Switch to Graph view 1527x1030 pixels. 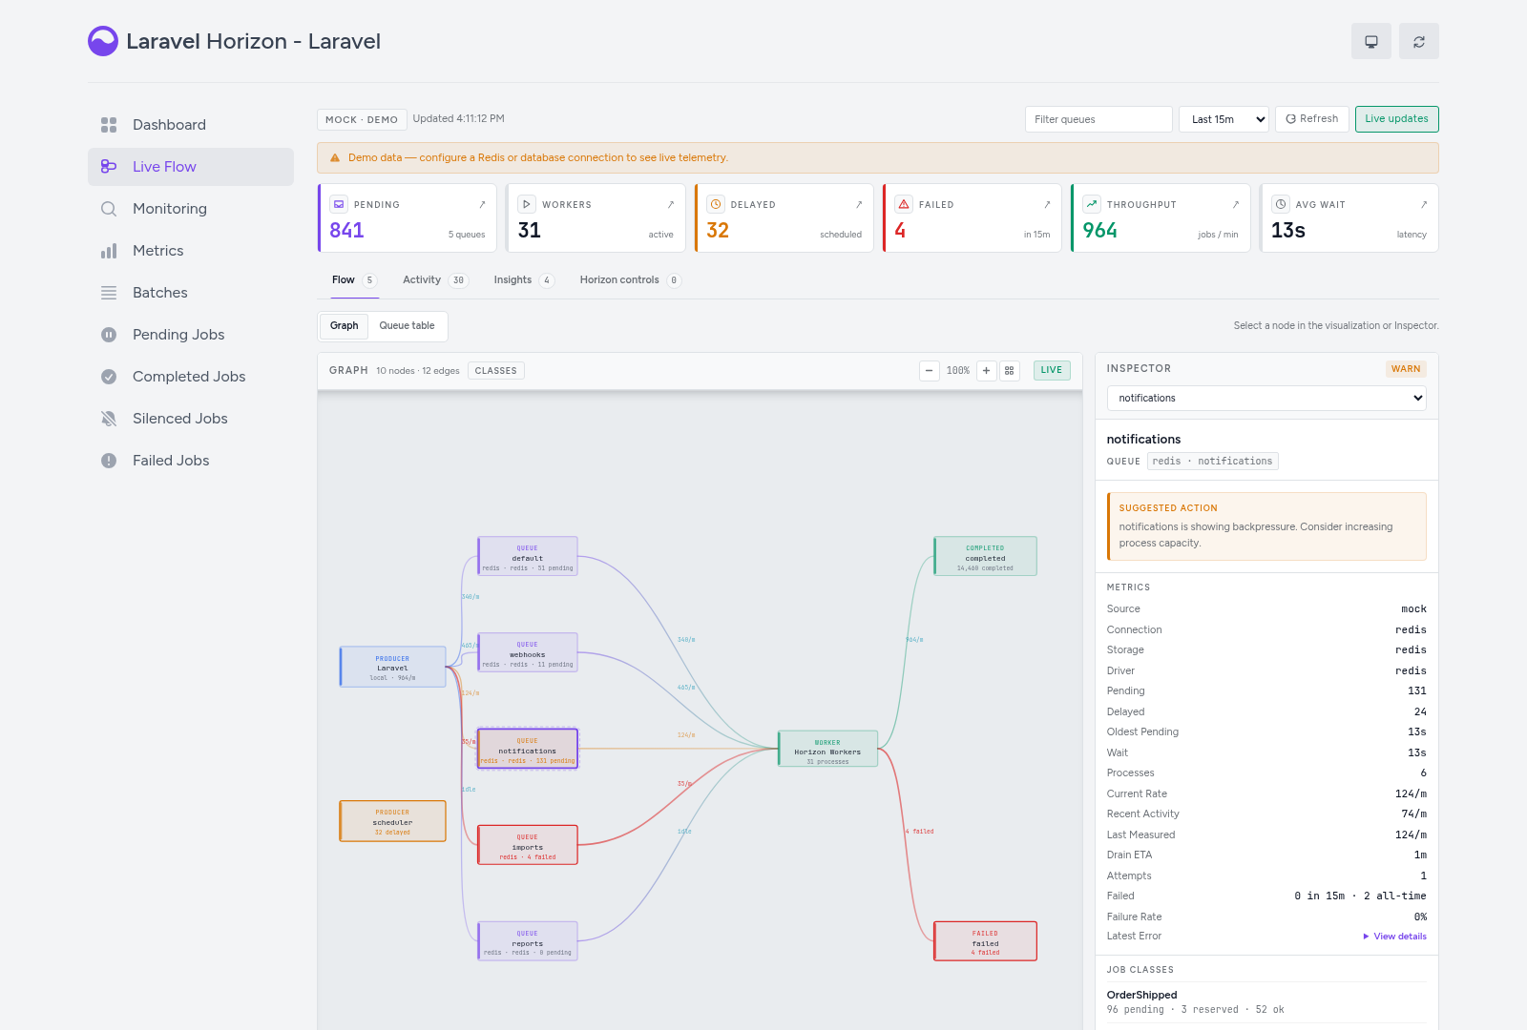coord(345,326)
